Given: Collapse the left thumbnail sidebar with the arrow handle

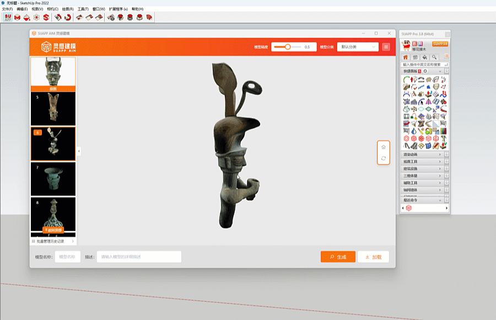Looking at the screenshot, I should (78, 151).
